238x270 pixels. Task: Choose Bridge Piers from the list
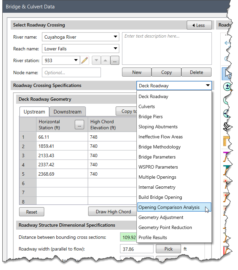point(174,117)
